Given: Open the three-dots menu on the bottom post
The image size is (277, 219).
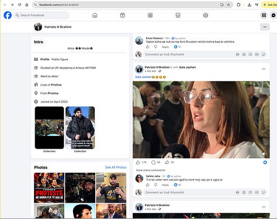Looking at the screenshot, I should coord(264,207).
